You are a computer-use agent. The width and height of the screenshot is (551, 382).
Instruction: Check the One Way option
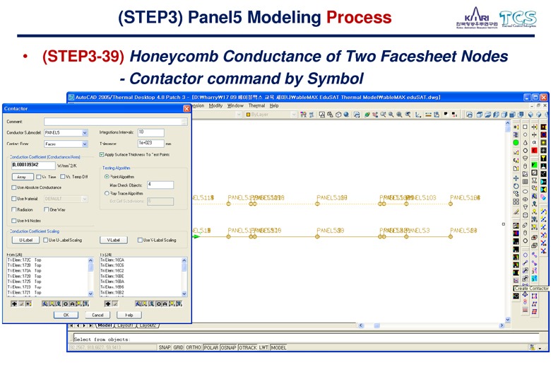click(x=46, y=209)
